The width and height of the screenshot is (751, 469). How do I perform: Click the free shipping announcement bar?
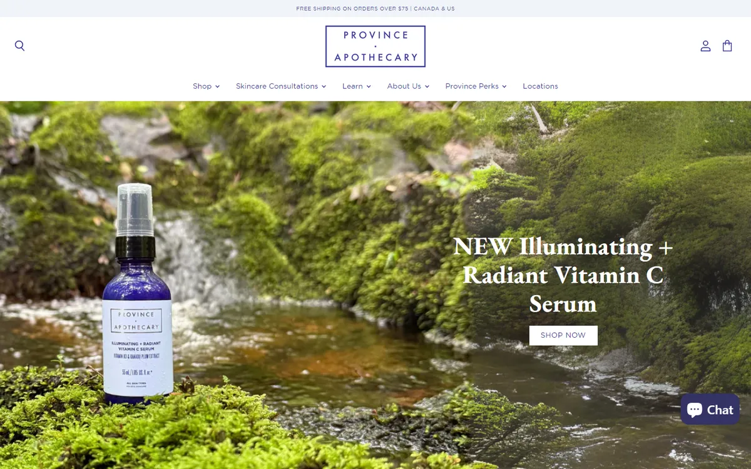point(375,9)
